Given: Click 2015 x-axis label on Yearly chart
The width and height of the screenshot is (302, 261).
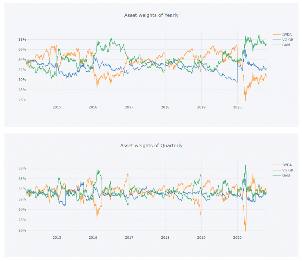Looking at the screenshot, I should tap(57, 107).
